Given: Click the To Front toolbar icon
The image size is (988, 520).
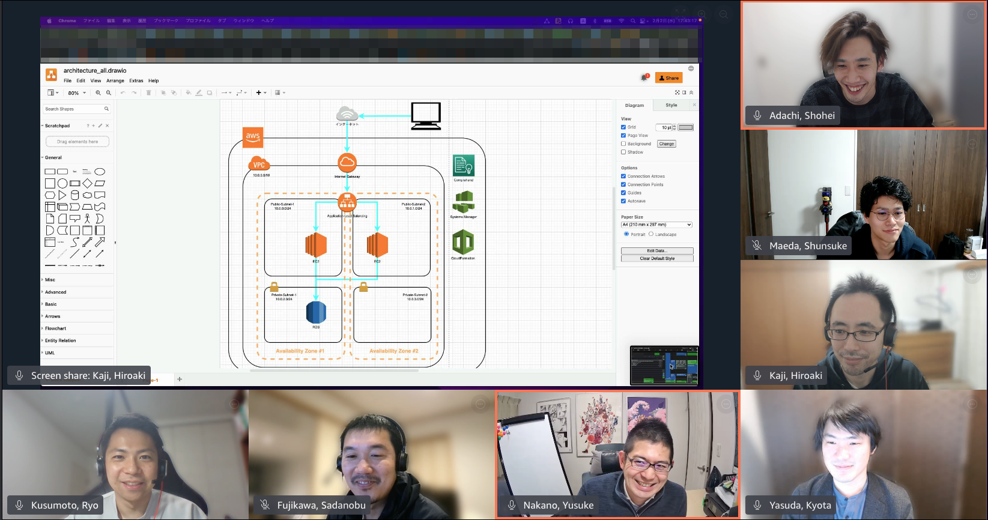Looking at the screenshot, I should click(x=163, y=92).
